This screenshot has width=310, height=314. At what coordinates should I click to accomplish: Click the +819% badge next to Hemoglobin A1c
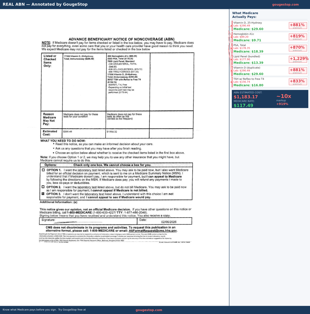[298, 36]
